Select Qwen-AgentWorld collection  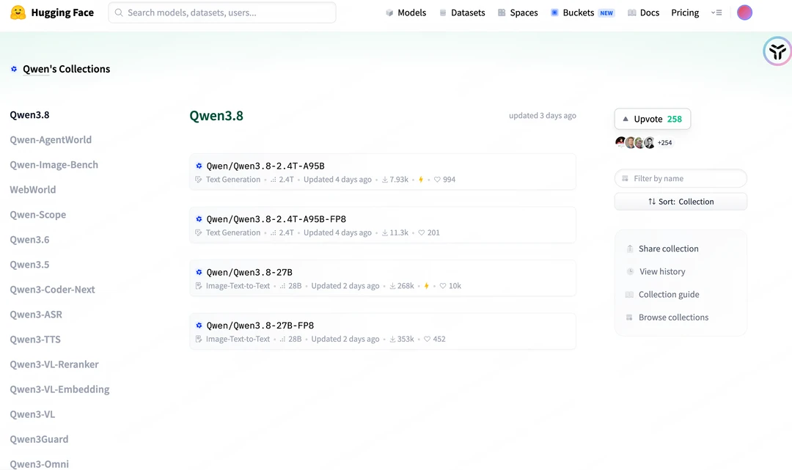click(51, 140)
